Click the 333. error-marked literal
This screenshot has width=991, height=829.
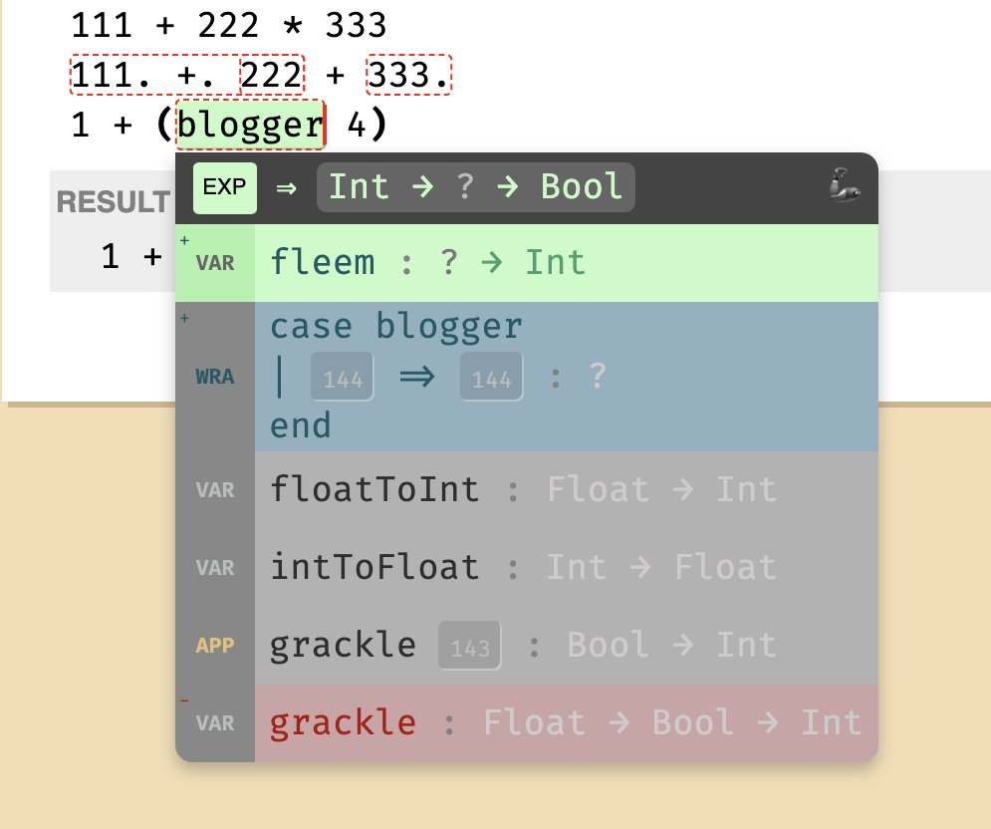coord(409,76)
